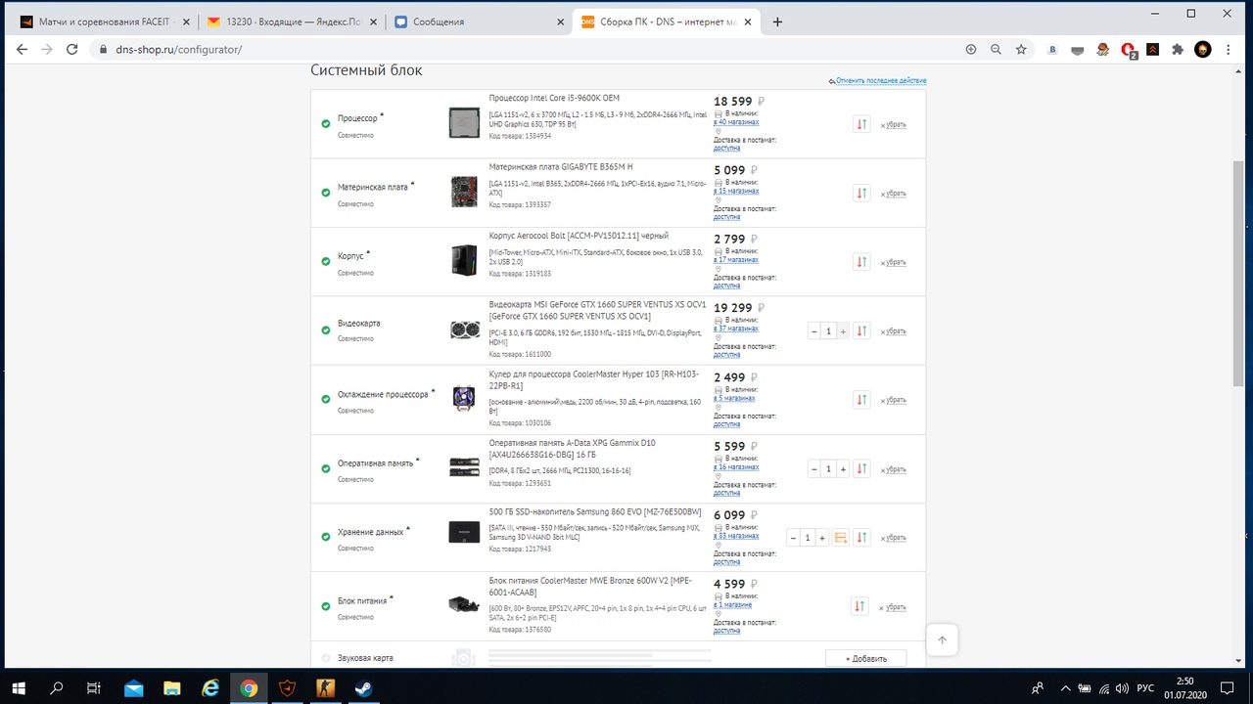This screenshot has height=704, width=1253.
Task: Click the orange add-drive icon for Хранение данных
Action: pos(840,538)
